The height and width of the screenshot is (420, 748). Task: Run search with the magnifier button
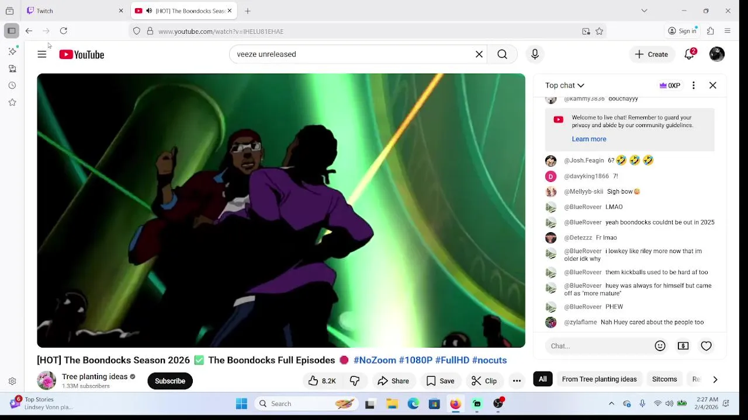click(503, 54)
